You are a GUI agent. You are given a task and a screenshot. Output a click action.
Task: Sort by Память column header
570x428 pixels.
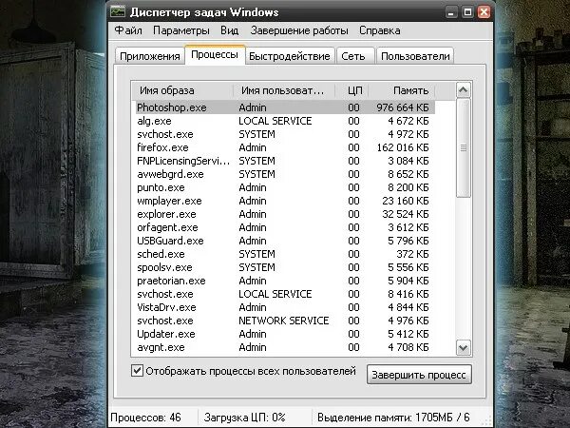pos(402,90)
